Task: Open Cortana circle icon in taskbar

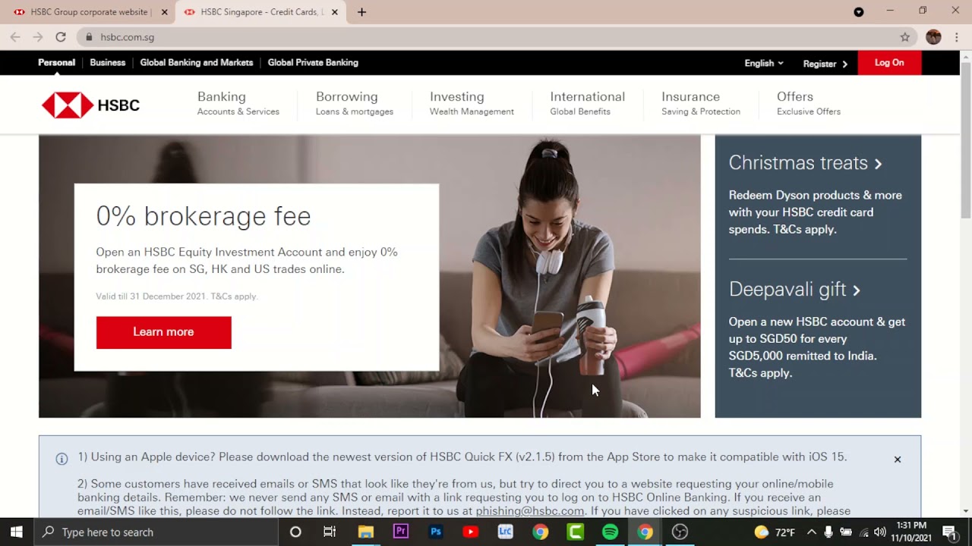Action: point(295,532)
